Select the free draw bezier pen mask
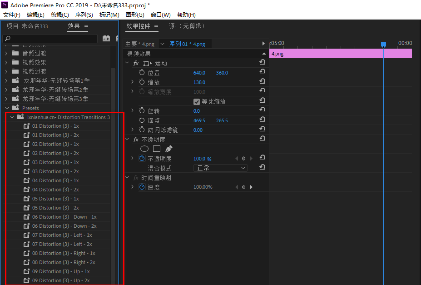421x285 pixels. pos(168,149)
